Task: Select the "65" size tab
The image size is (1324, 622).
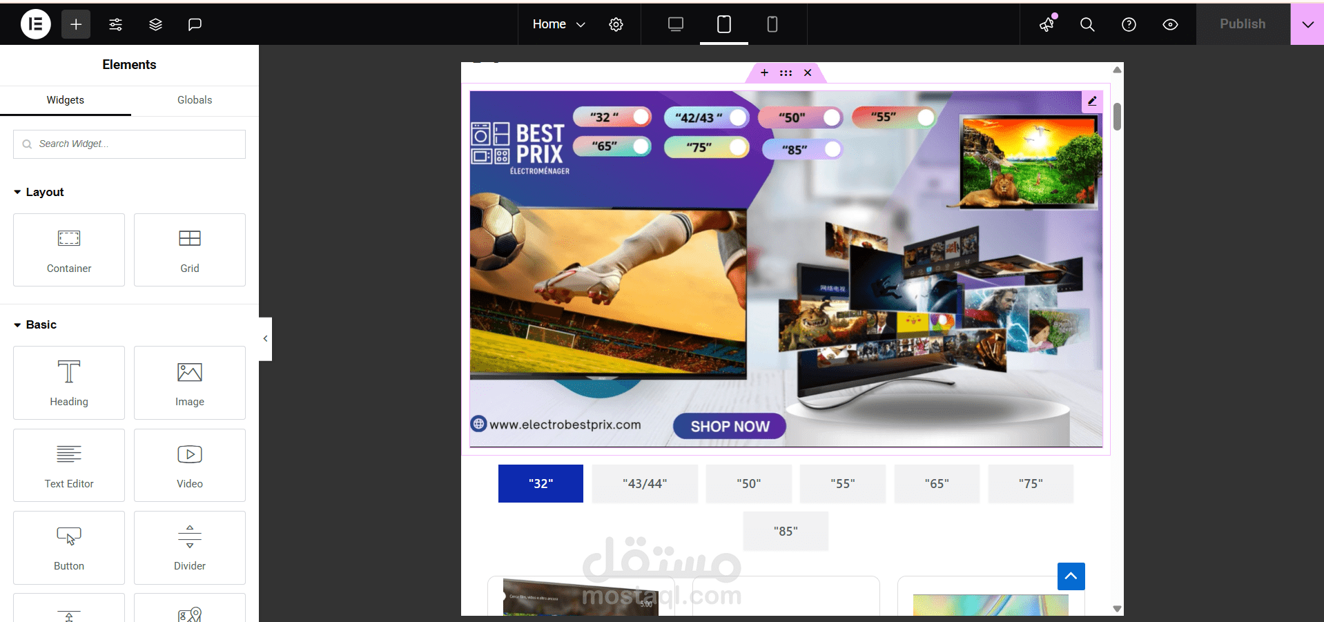Action: click(937, 483)
